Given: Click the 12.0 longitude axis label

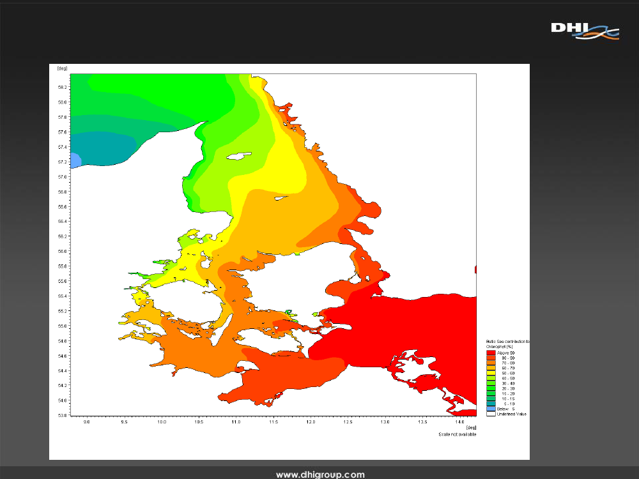Looking at the screenshot, I should tap(311, 422).
